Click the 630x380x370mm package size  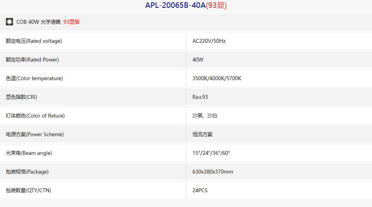(x=212, y=172)
